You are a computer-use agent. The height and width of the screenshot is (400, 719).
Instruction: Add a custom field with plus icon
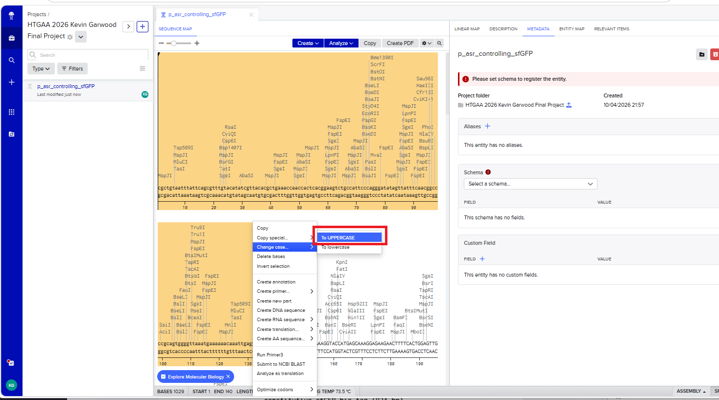tap(482, 259)
